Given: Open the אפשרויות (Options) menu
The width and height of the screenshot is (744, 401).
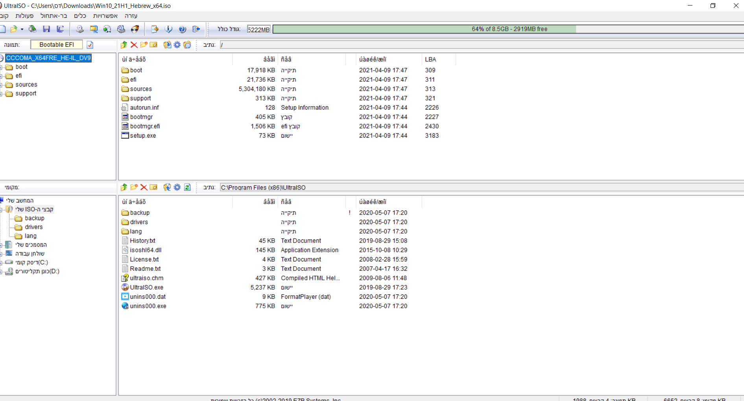Looking at the screenshot, I should click(x=105, y=16).
